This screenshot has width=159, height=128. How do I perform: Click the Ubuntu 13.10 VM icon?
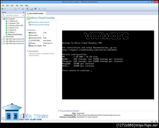coord(6,28)
